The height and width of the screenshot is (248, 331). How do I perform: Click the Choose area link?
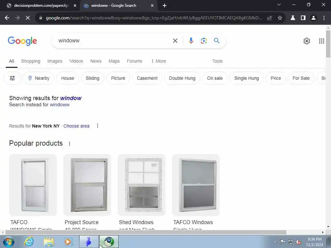[x=76, y=126]
